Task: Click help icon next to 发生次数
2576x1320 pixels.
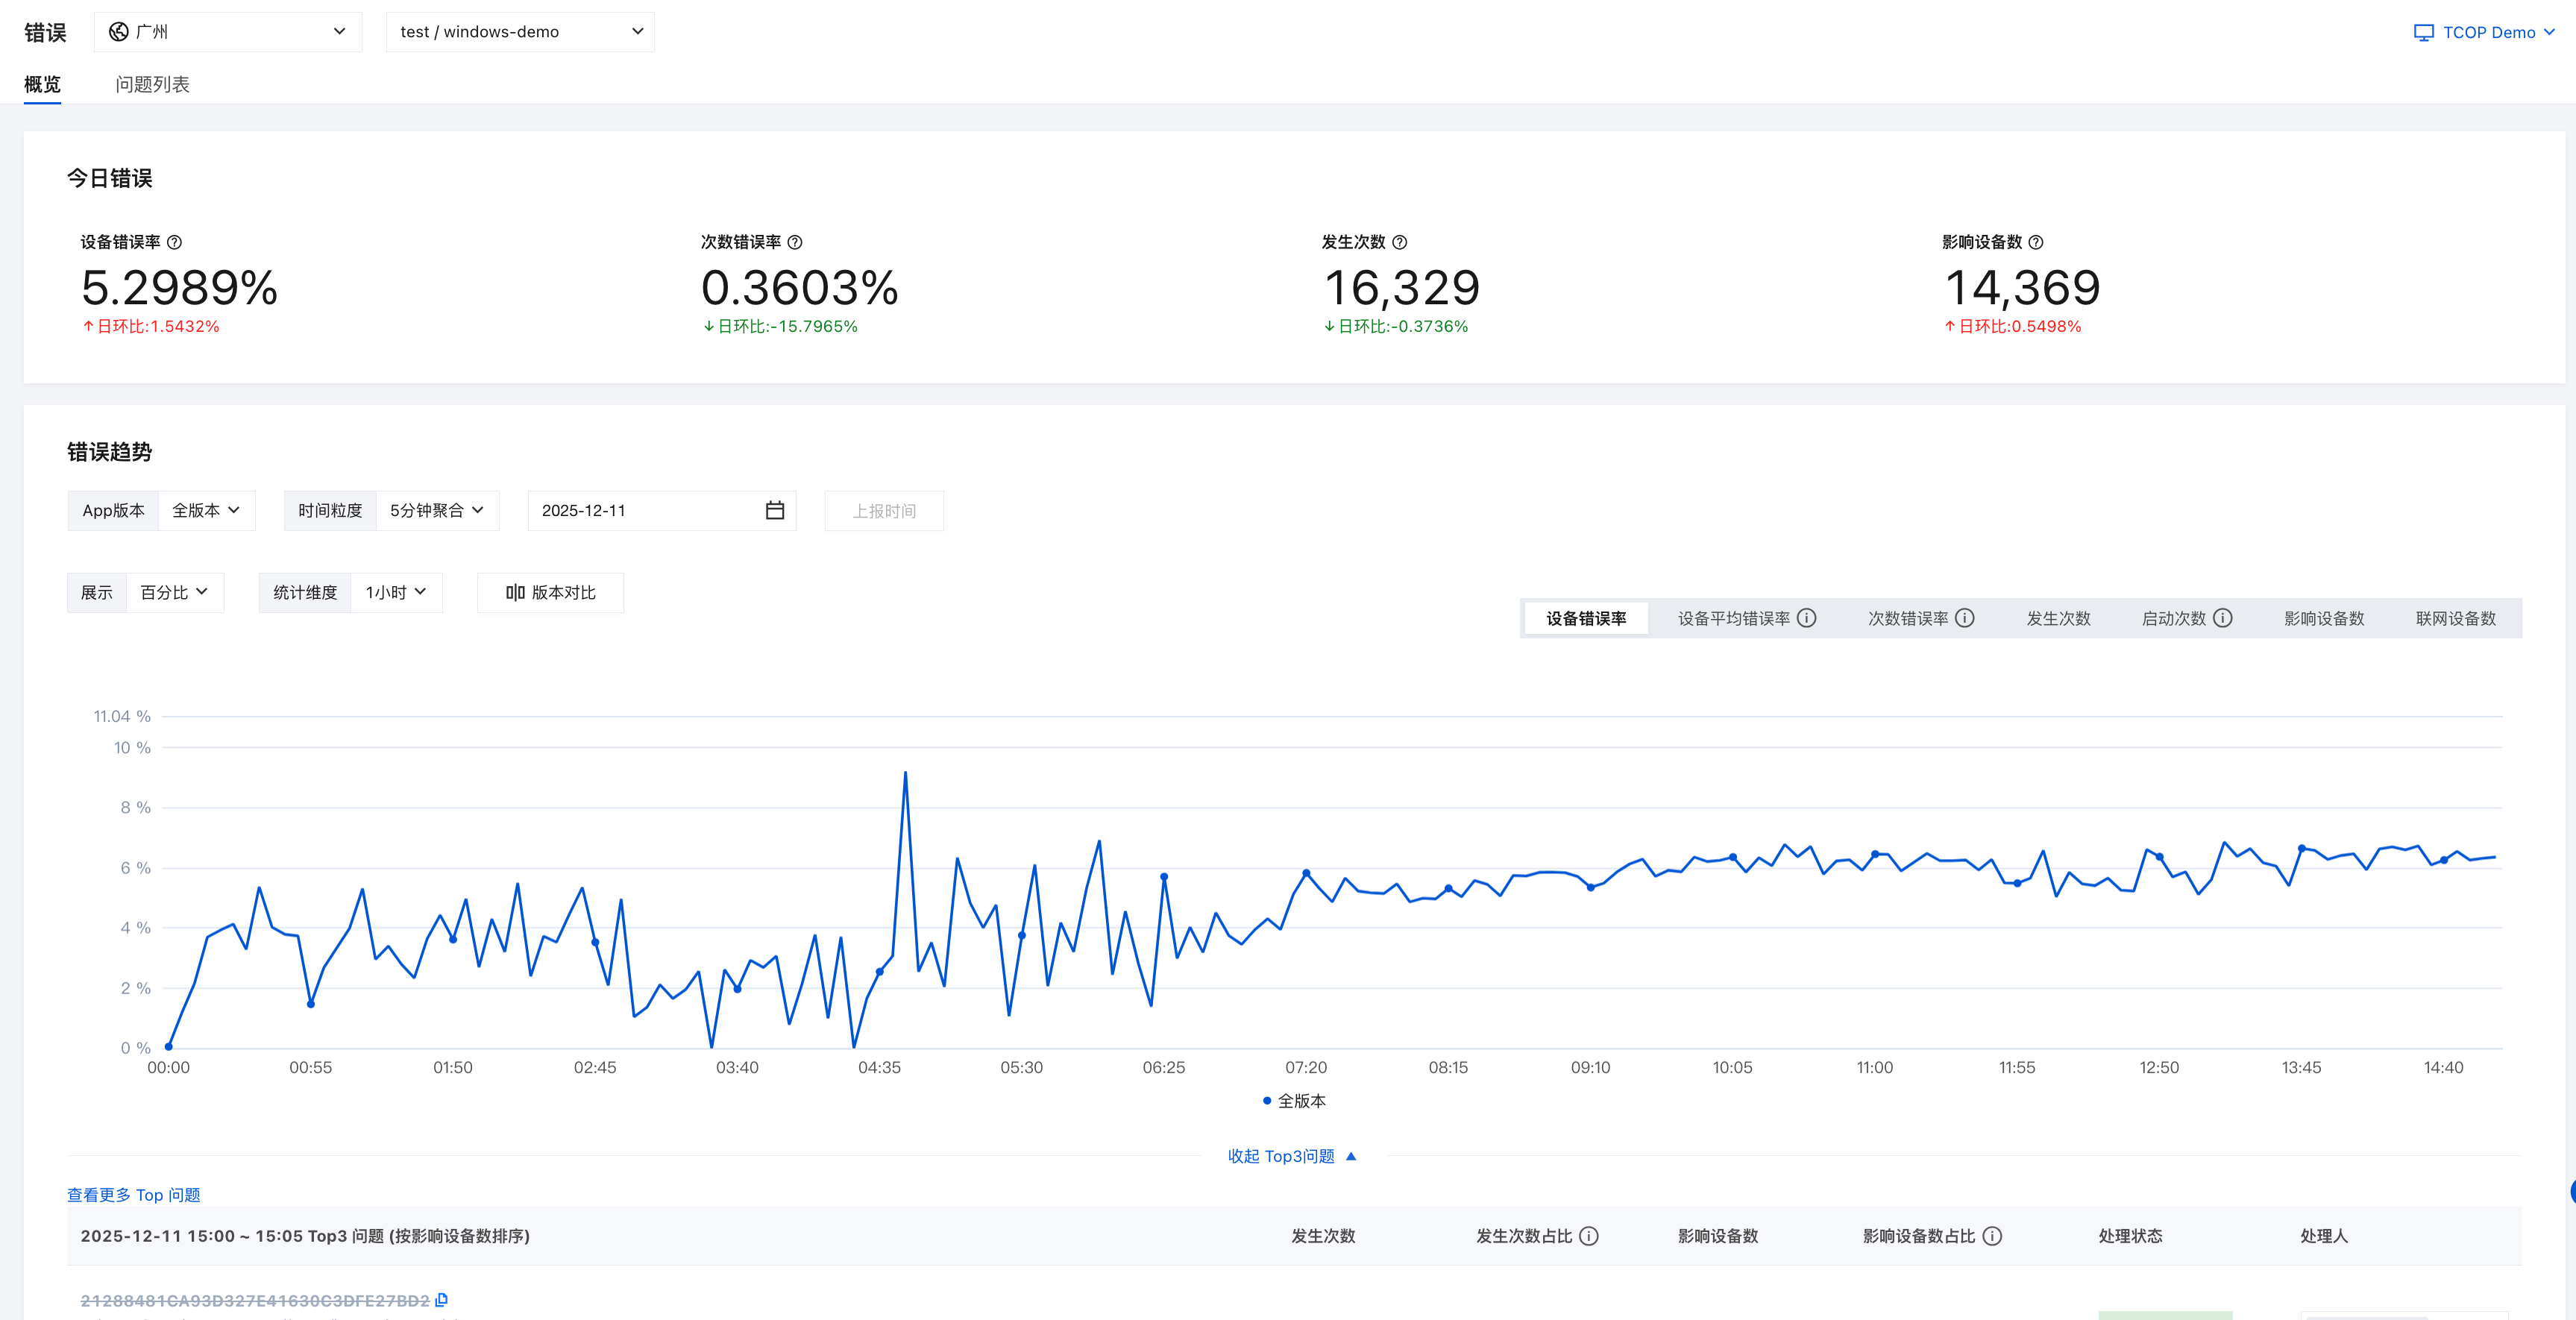Action: click(x=1400, y=242)
